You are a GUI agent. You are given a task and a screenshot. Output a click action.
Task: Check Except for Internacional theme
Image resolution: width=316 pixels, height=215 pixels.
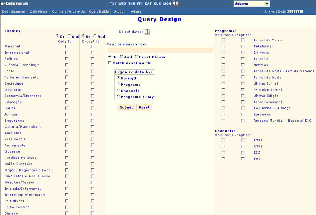click(x=92, y=53)
